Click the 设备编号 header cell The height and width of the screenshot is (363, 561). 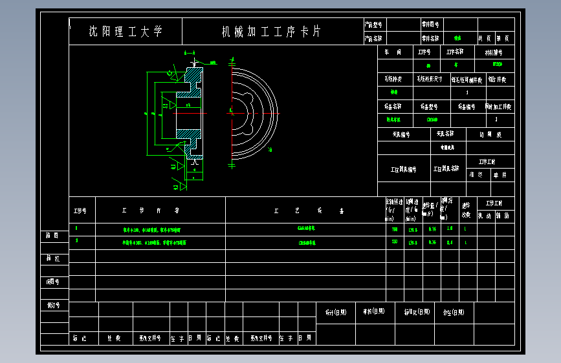pyautogui.click(x=468, y=107)
